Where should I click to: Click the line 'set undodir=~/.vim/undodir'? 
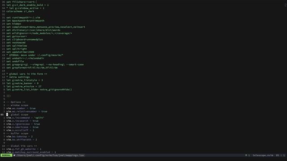pos(25,58)
